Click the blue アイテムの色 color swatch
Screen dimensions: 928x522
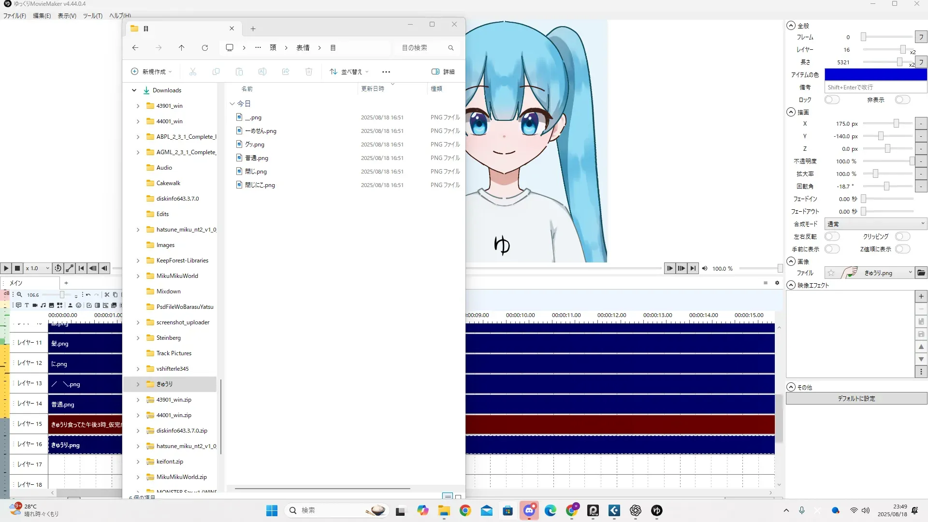click(x=875, y=74)
